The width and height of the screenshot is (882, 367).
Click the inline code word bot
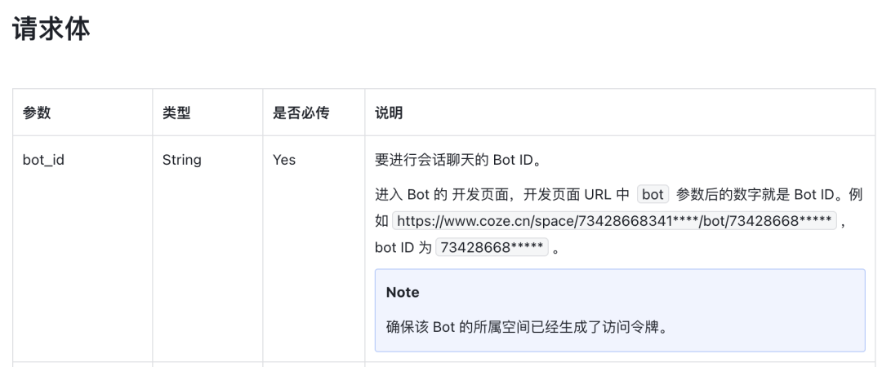click(653, 194)
